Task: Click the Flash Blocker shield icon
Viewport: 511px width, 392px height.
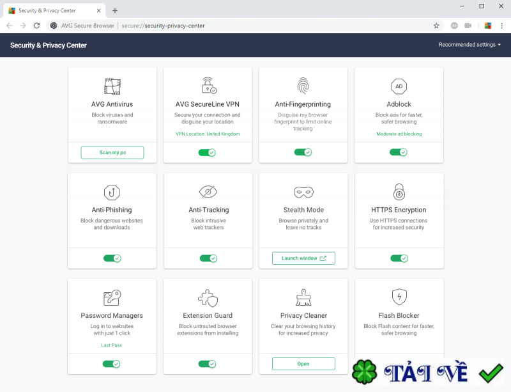Action: click(399, 297)
